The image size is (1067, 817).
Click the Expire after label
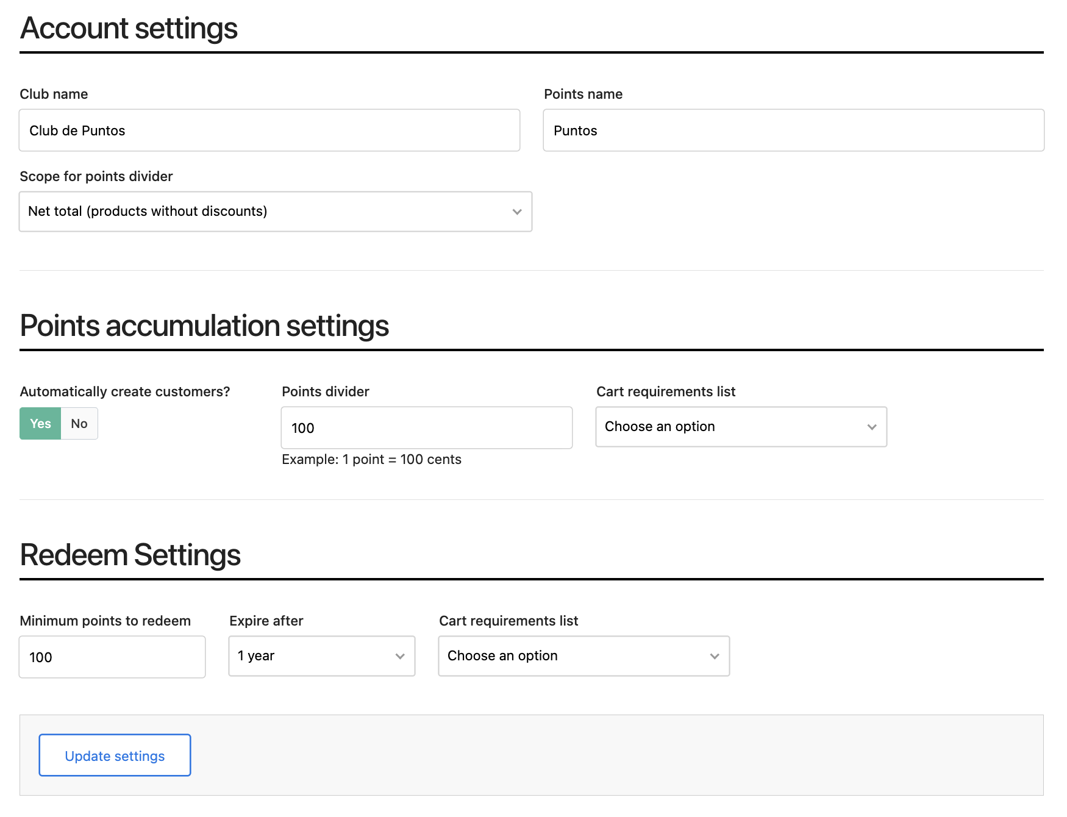[266, 621]
